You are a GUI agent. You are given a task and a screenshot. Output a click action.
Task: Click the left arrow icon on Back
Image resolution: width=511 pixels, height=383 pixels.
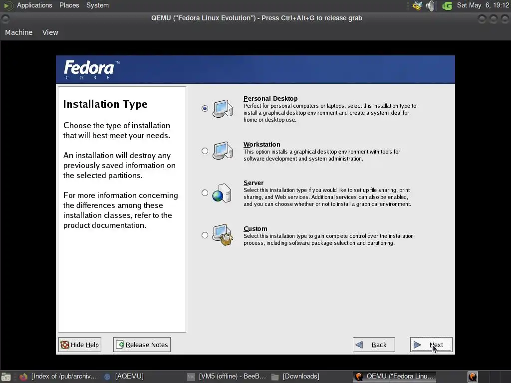point(359,345)
